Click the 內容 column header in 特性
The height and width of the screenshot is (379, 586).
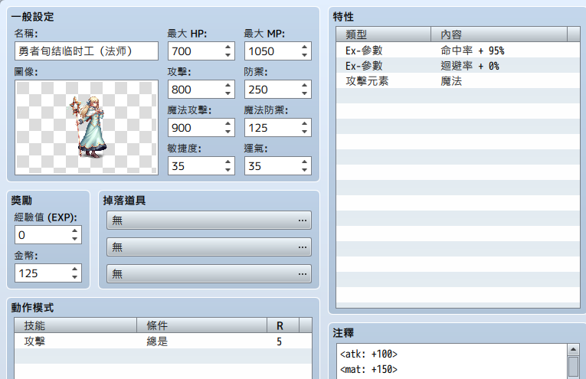pyautogui.click(x=499, y=34)
